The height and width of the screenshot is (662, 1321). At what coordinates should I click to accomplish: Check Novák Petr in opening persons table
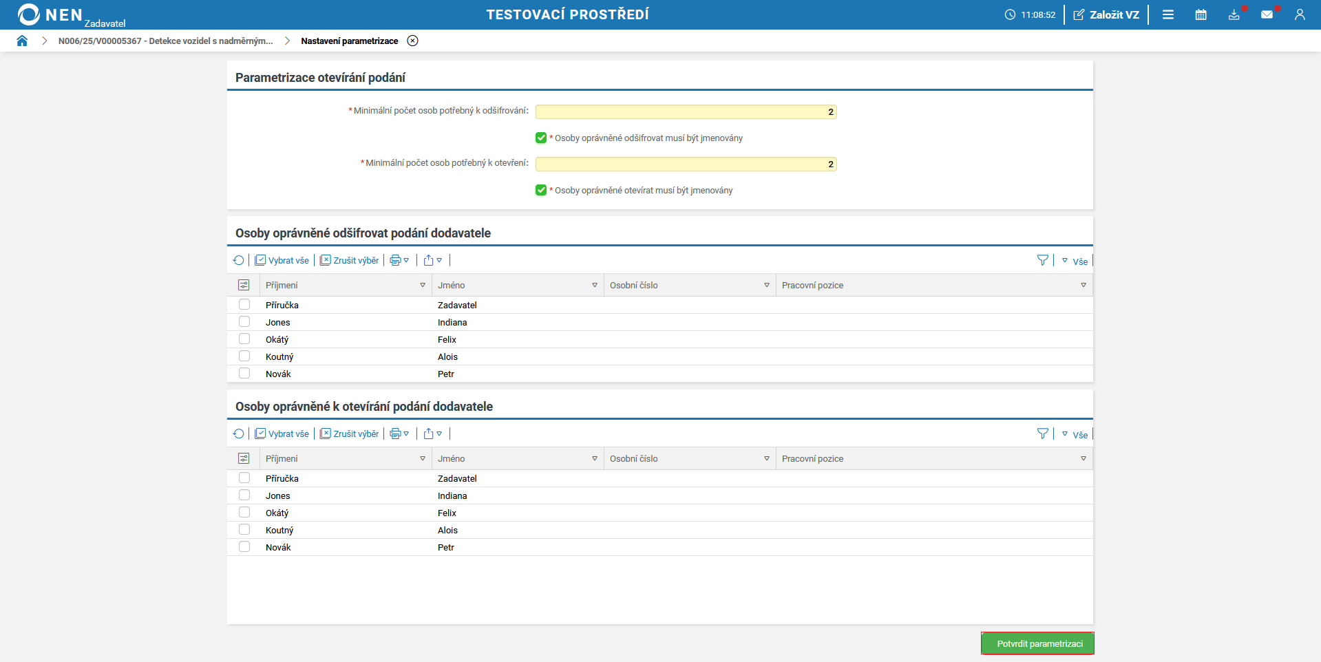pyautogui.click(x=244, y=546)
